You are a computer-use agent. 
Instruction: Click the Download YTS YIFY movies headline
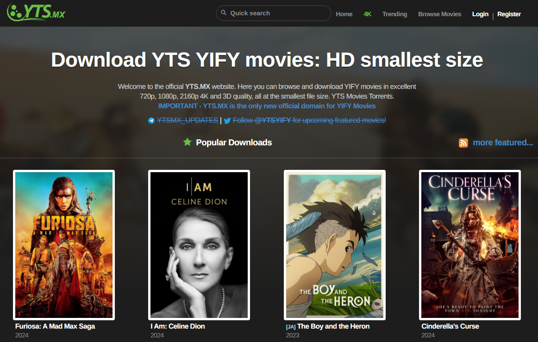point(267,60)
